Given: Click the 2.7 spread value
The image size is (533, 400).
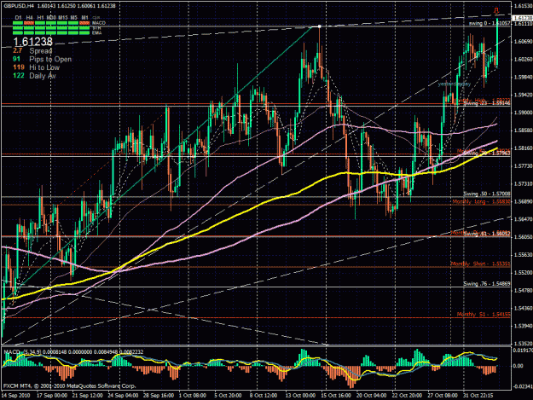Looking at the screenshot, I should (18, 51).
